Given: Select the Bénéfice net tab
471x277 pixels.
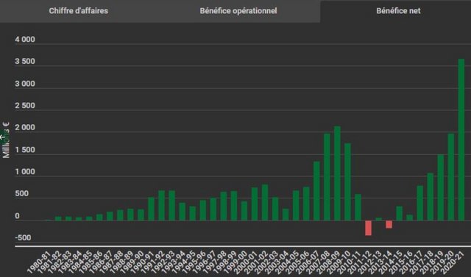Looking at the screenshot, I should 398,11.
